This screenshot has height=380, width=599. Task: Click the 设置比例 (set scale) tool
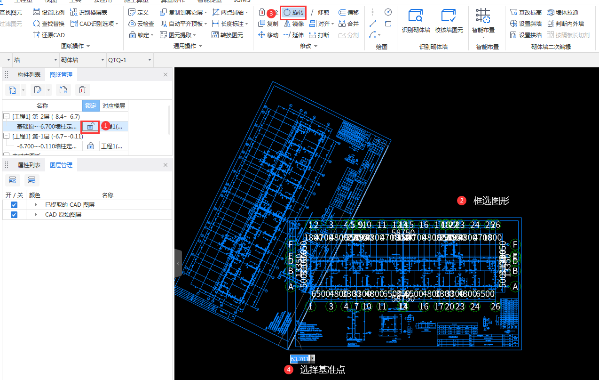point(48,12)
